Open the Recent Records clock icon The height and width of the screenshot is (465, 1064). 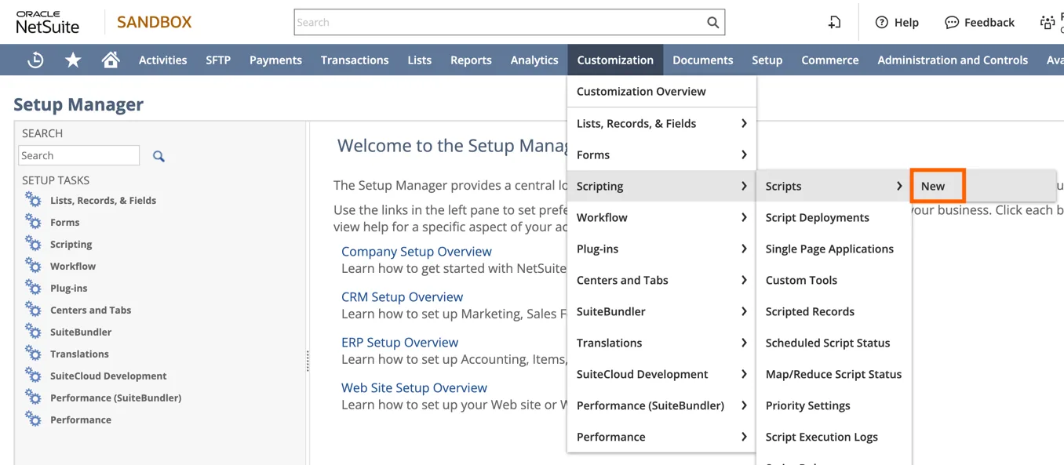(35, 60)
